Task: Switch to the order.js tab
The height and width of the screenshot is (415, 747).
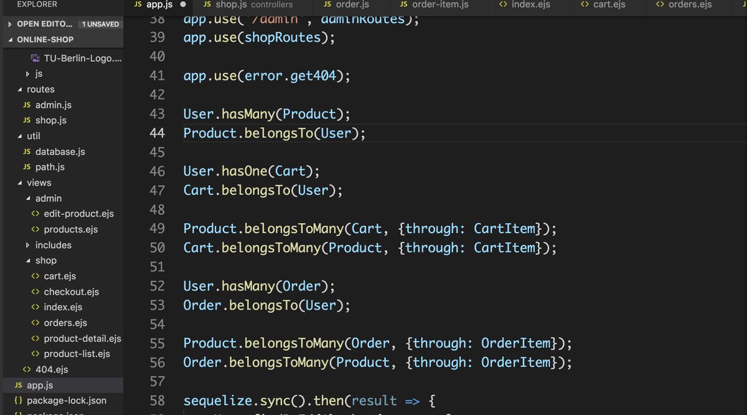Action: (352, 4)
